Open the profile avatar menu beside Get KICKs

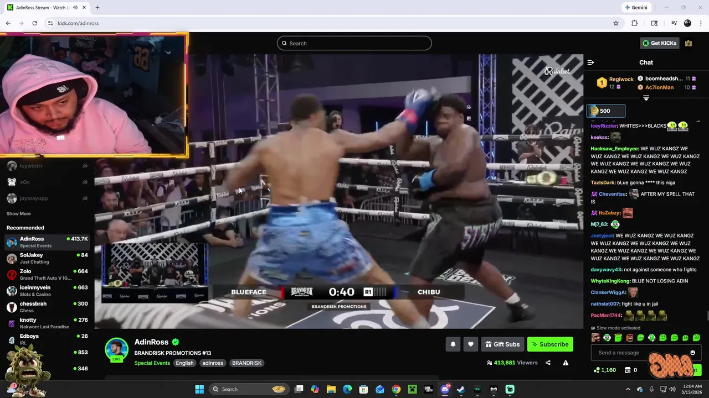(x=689, y=43)
